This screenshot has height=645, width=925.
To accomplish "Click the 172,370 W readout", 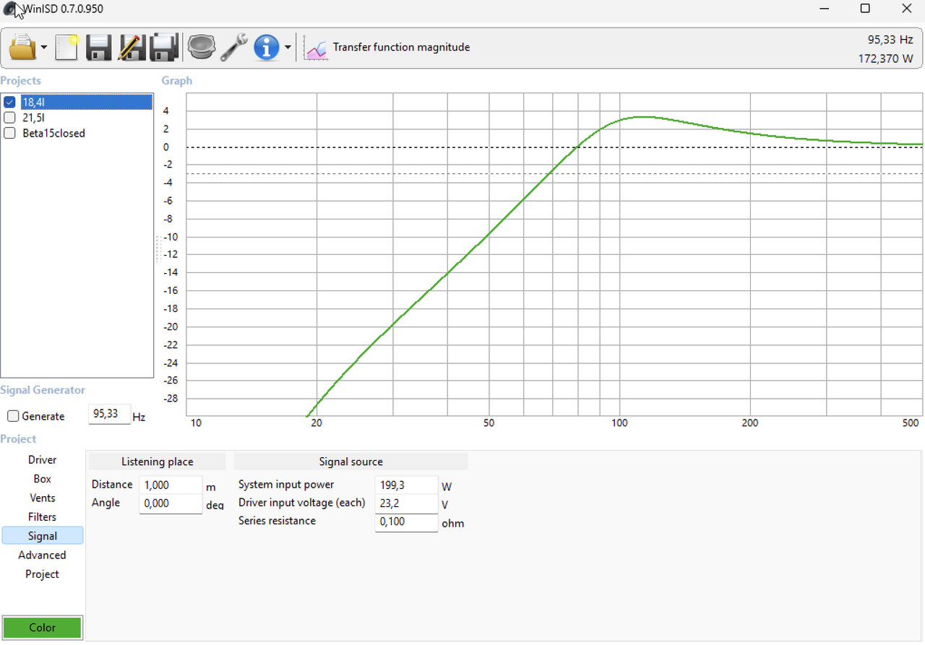I will click(x=885, y=59).
